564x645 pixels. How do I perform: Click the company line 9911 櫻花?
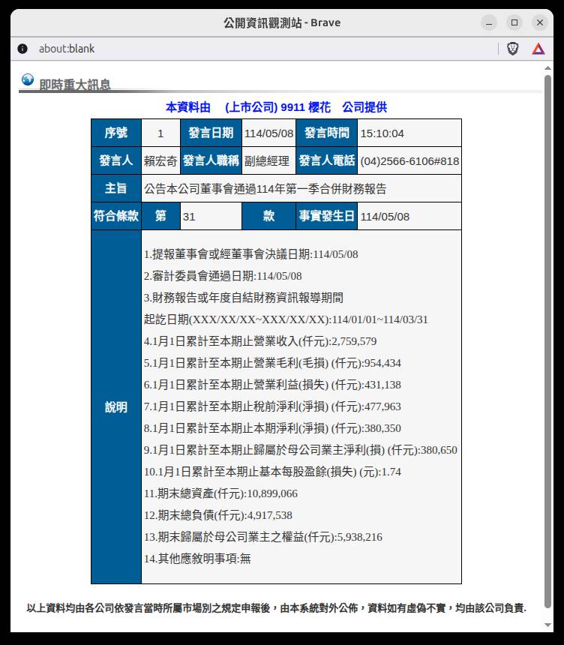[276, 107]
